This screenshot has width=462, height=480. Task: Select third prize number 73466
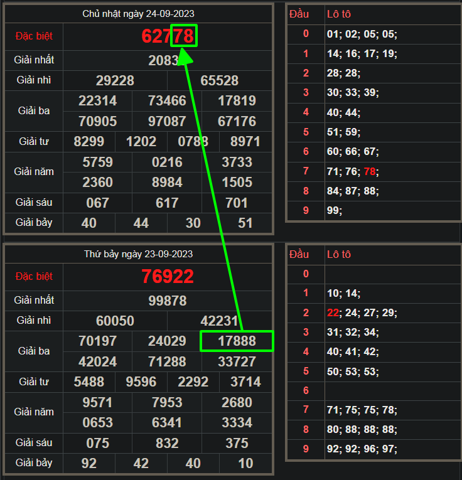(168, 101)
